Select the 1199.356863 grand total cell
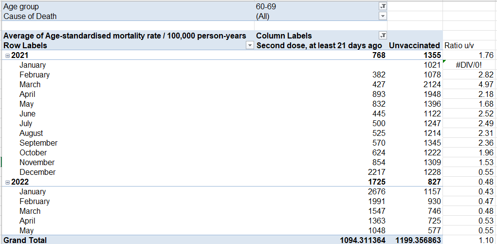497x244 pixels. pos(415,240)
